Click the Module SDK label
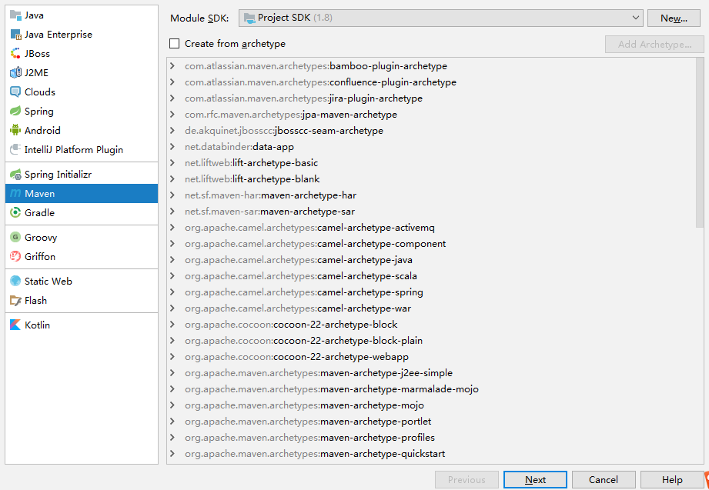 click(x=199, y=18)
